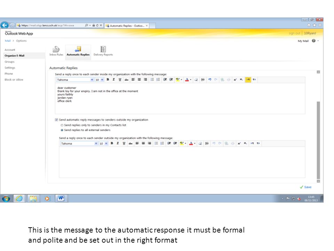The width and height of the screenshot is (334, 251).
Task: Click the Mail breadcrumb link
Action: 8,41
